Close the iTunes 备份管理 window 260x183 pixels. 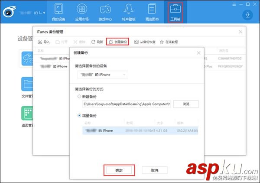pos(240,32)
